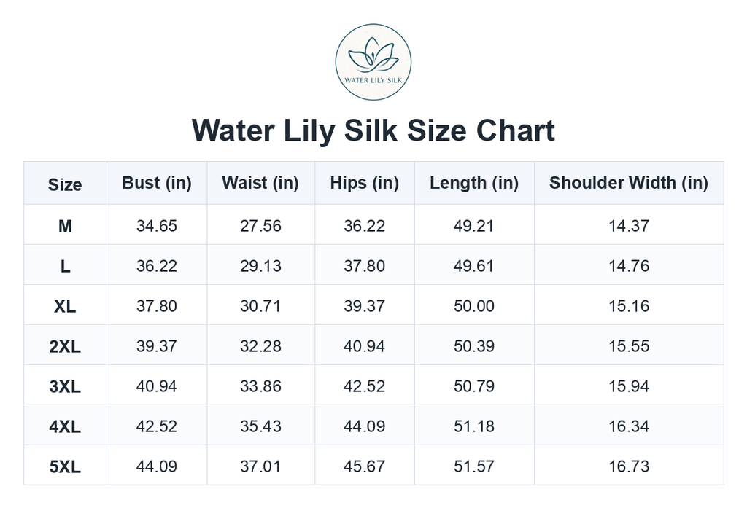Select the Length (in) column header
Image resolution: width=747 pixels, height=508 pixels.
[x=474, y=183]
